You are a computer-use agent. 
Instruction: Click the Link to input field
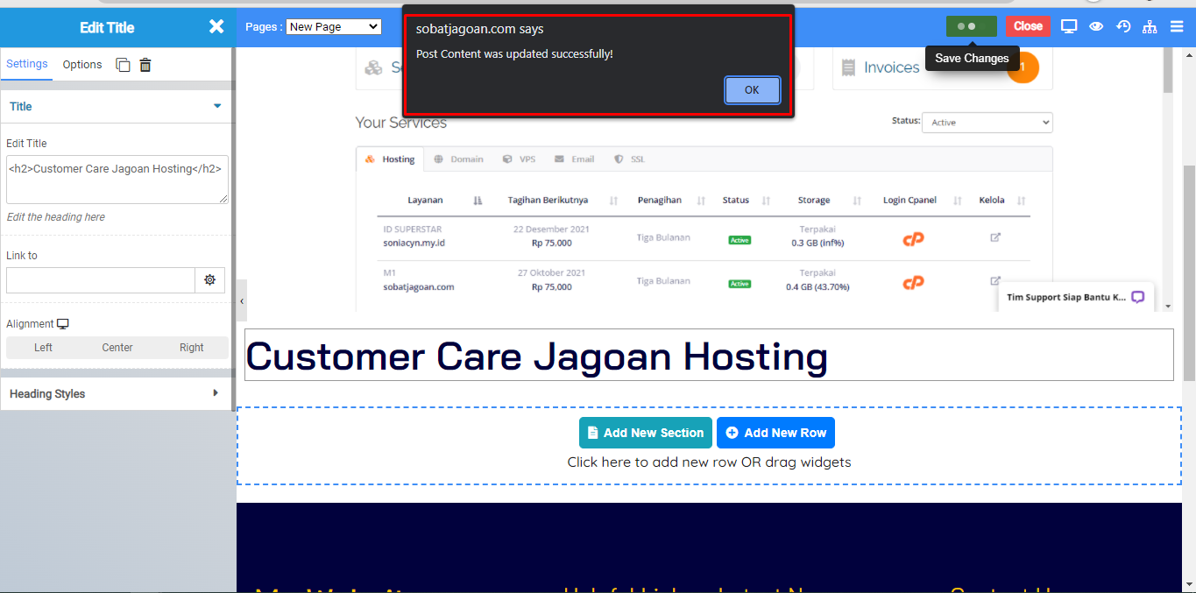coord(101,280)
